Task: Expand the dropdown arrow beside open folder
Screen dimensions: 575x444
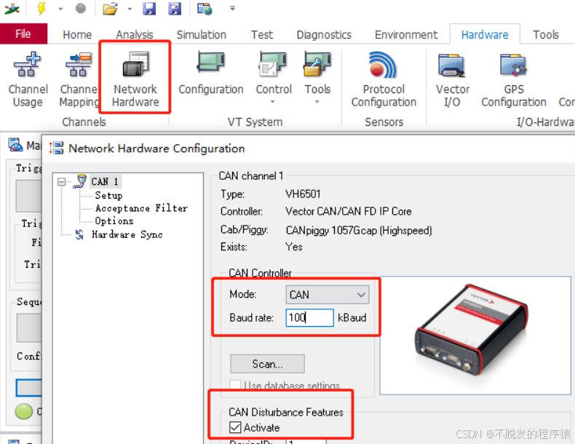Action: point(130,9)
